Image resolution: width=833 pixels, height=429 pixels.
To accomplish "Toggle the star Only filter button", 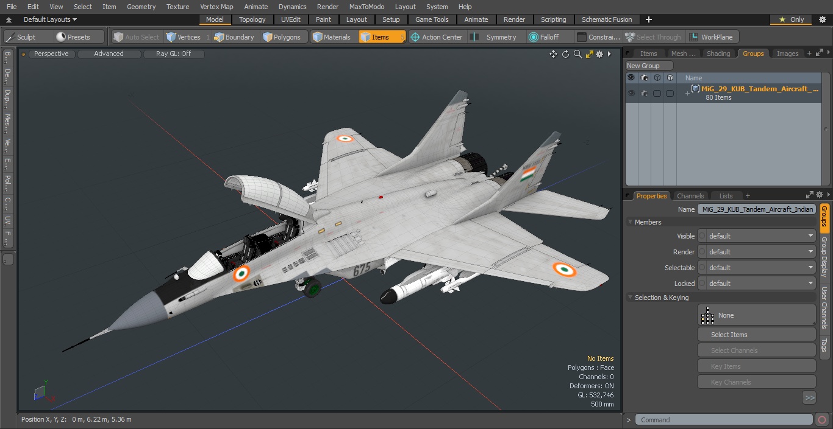I will [x=790, y=19].
